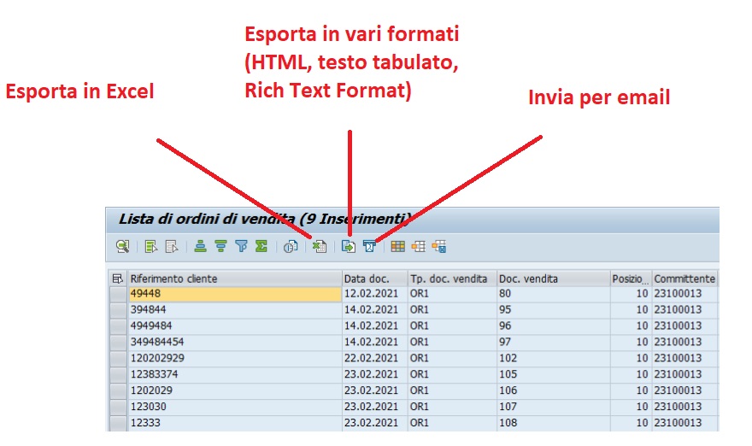Click sales document number 102
Screen dimensions: 752x446
click(x=553, y=358)
